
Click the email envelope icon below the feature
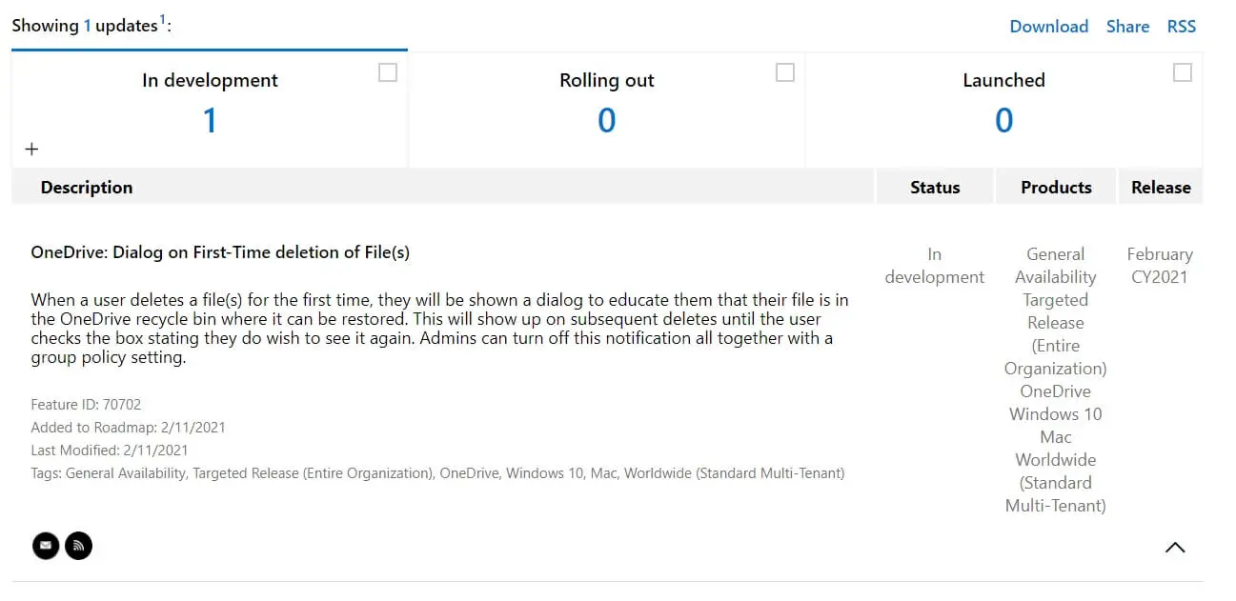point(46,546)
